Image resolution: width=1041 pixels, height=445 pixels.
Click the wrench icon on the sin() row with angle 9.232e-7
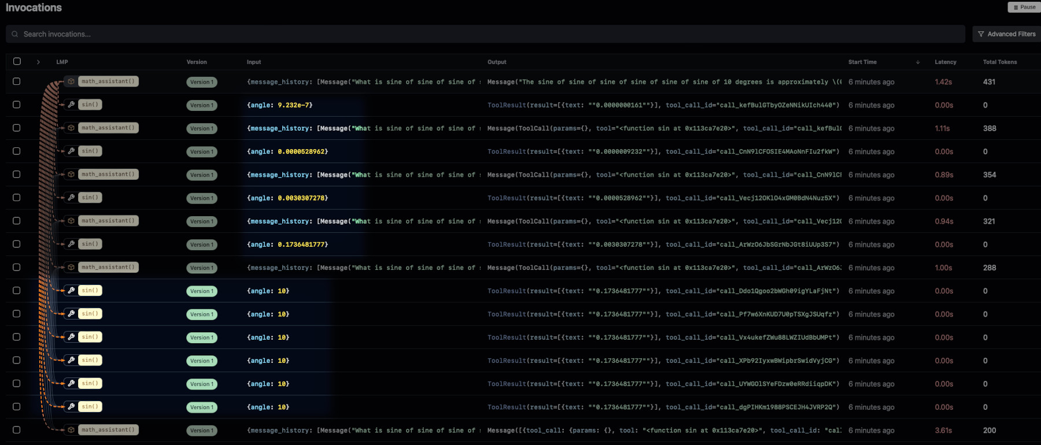pos(71,105)
